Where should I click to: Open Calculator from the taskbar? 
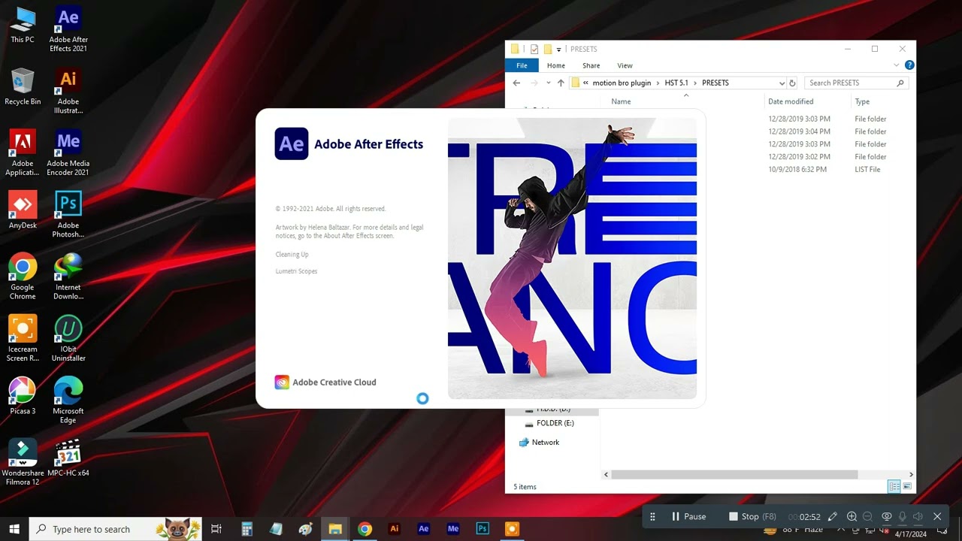[x=247, y=529]
